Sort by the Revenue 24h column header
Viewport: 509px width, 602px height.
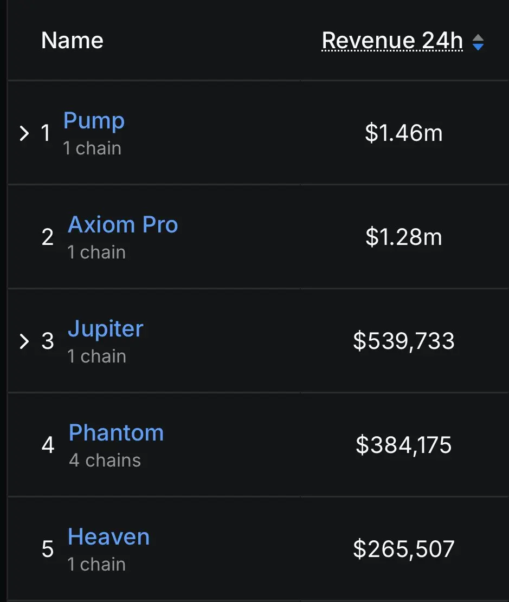coord(392,40)
